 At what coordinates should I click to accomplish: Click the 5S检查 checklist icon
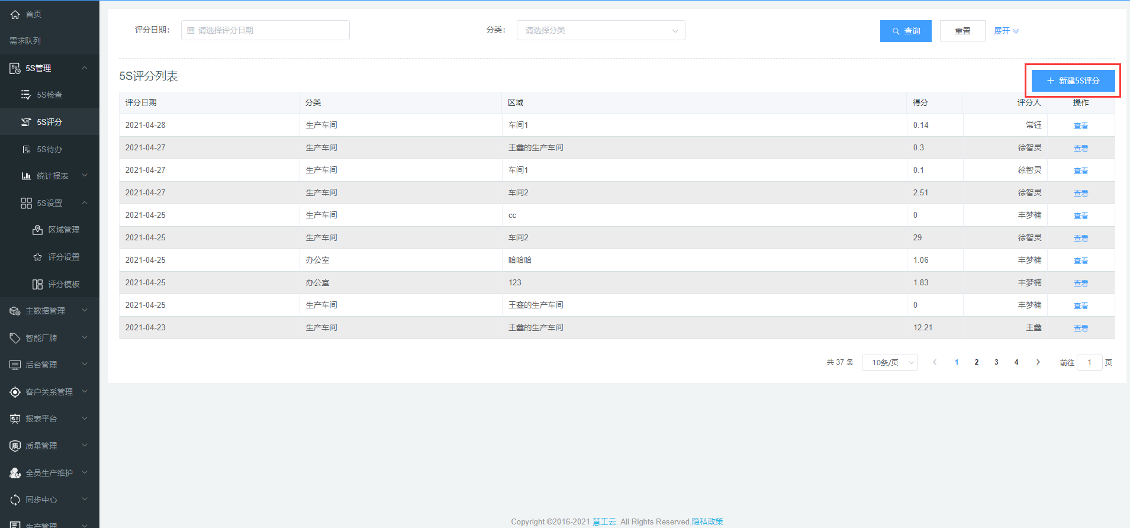tap(26, 95)
